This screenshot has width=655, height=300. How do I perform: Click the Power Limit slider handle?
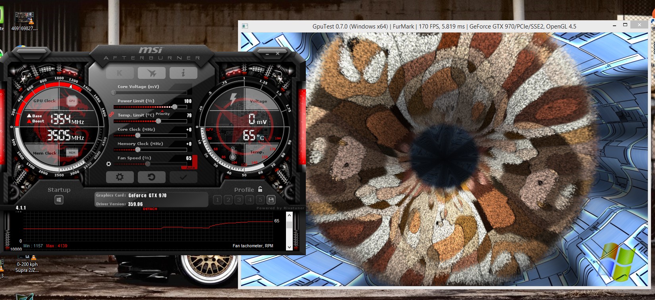pos(174,107)
